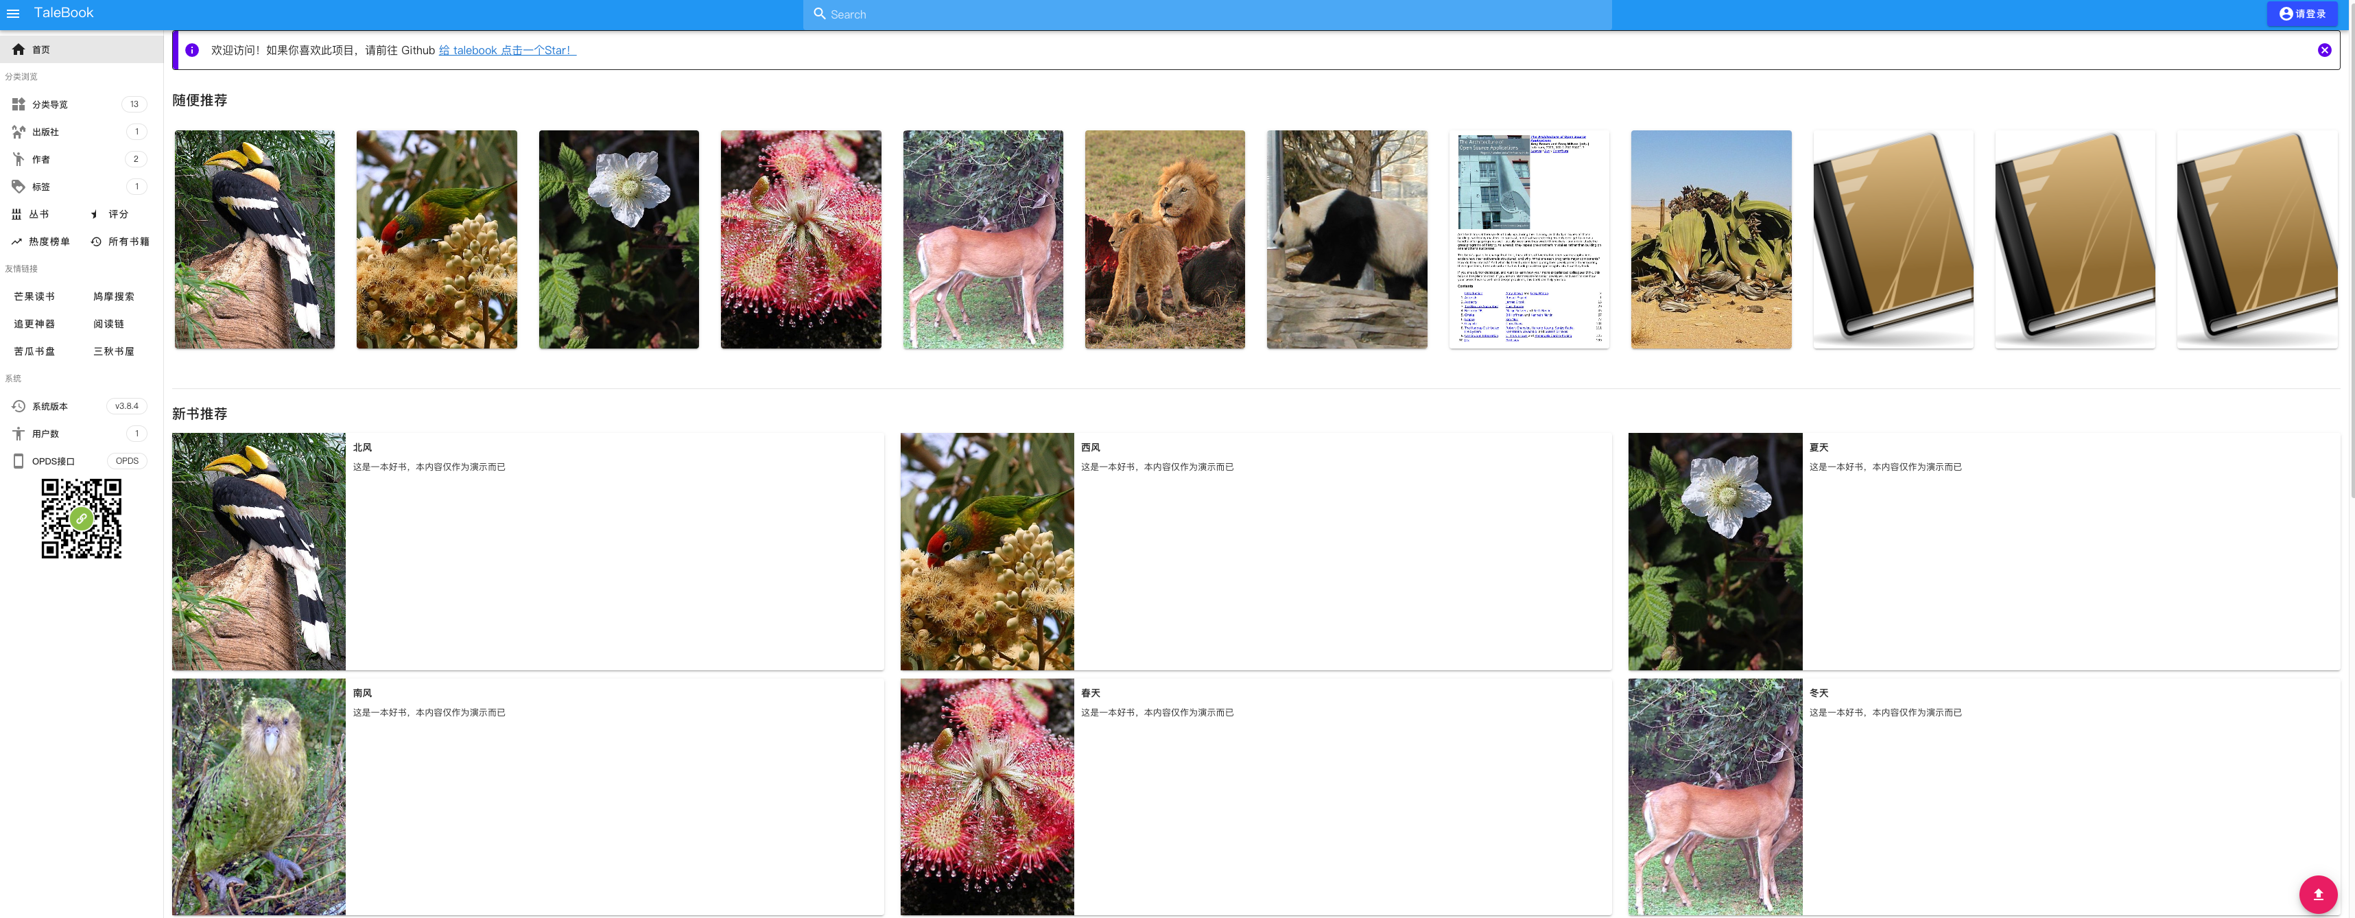The width and height of the screenshot is (2355, 918).
Task: Open the panda book cover thumbnail
Action: click(1346, 239)
